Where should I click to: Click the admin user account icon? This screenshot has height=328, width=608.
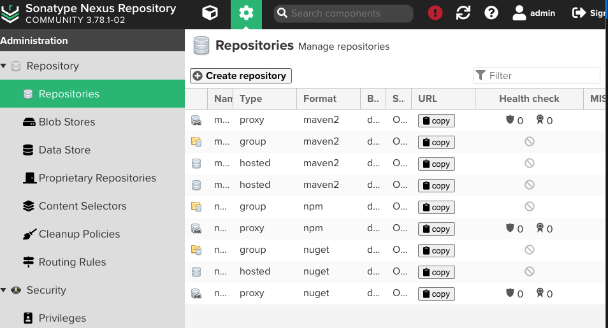(519, 13)
